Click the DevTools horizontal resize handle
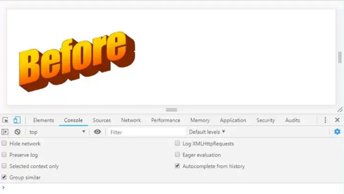The height and width of the screenshot is (194, 344). click(172, 110)
